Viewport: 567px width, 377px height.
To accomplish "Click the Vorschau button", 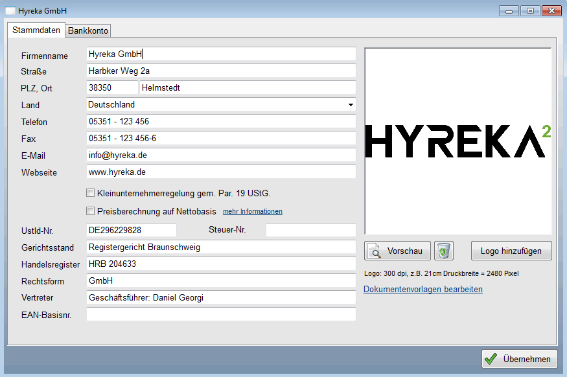I will click(397, 251).
